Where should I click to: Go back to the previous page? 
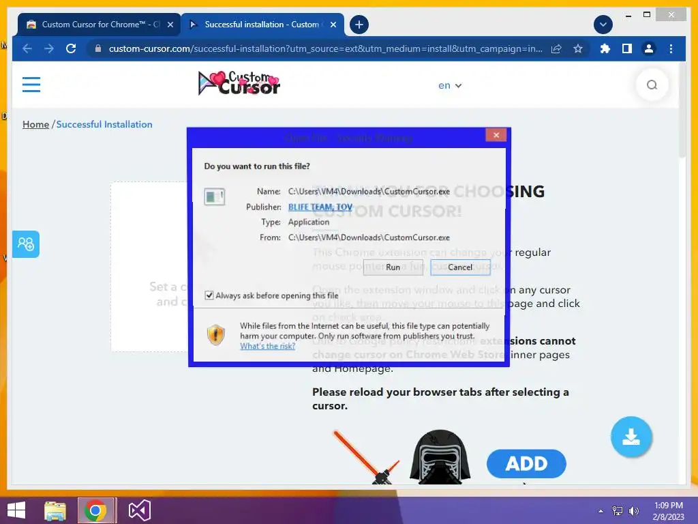27,48
